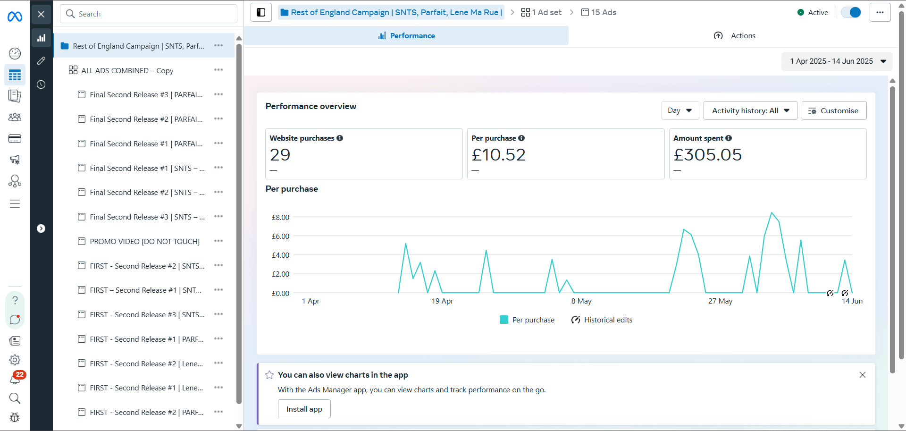
Task: Open the All tools hamburger menu icon
Action: pyautogui.click(x=15, y=204)
